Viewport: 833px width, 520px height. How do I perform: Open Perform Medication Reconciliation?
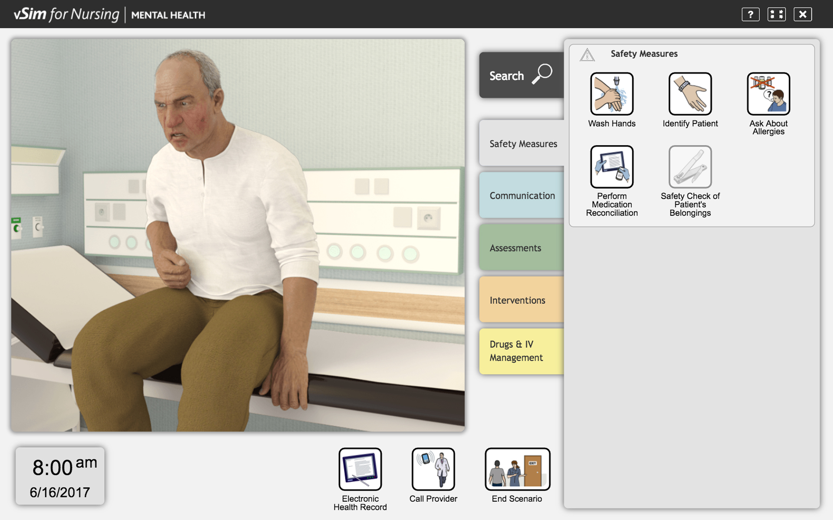click(x=612, y=167)
